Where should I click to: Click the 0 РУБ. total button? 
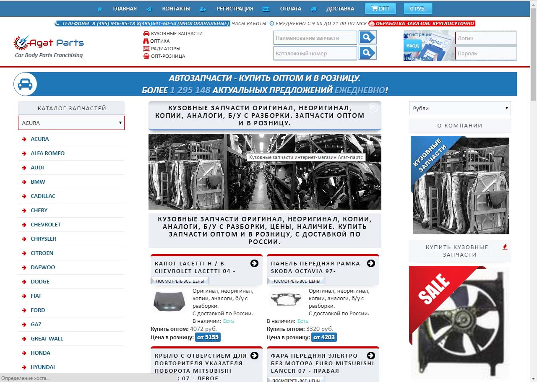click(418, 9)
